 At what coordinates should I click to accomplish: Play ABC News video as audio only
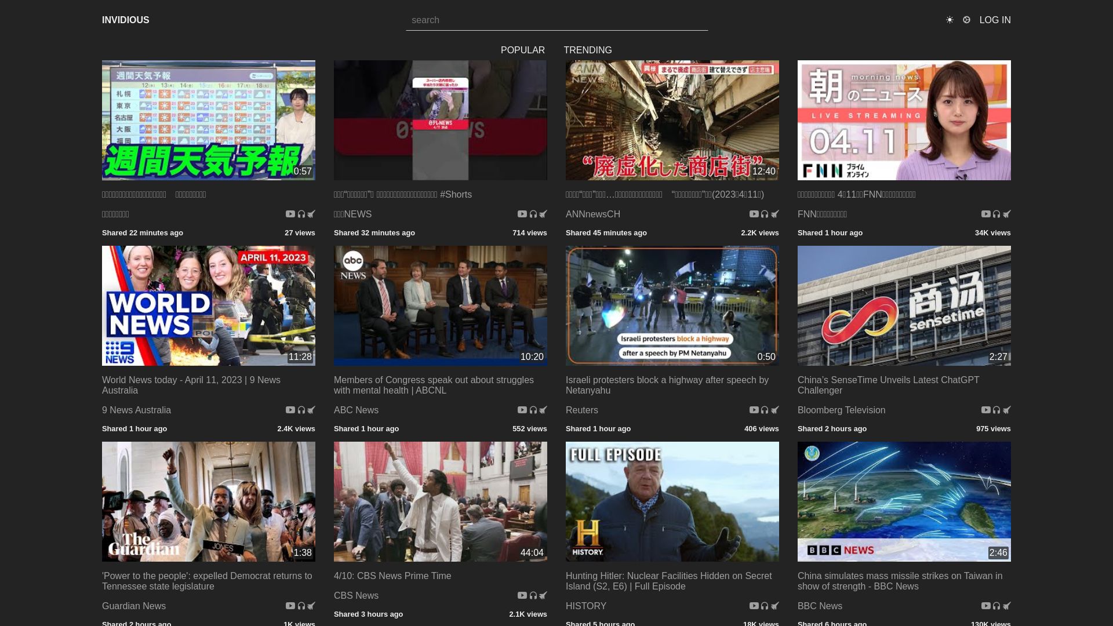(x=533, y=410)
